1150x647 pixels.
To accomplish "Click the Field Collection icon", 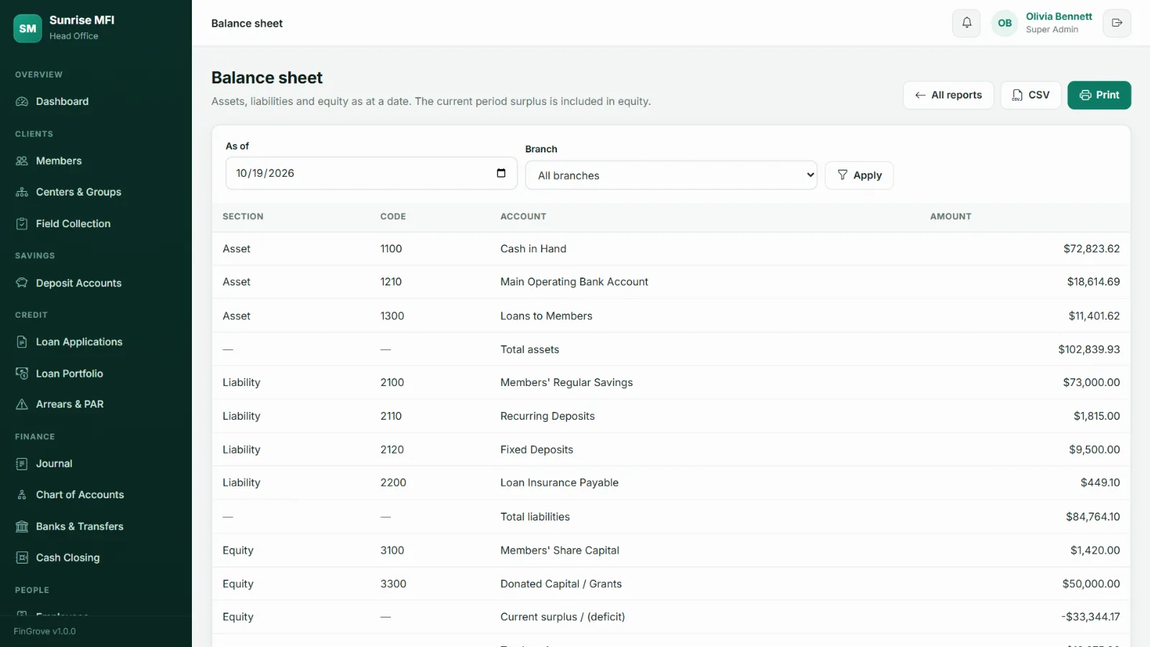I will tap(22, 224).
